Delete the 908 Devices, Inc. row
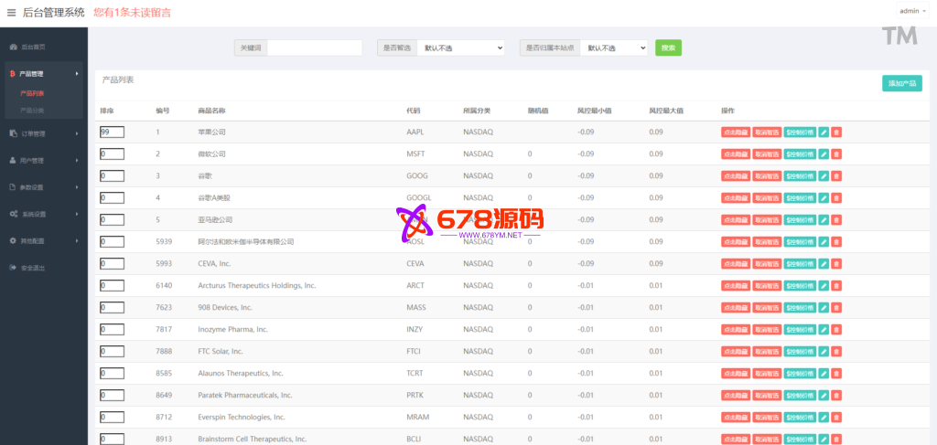937x445 pixels. click(836, 308)
